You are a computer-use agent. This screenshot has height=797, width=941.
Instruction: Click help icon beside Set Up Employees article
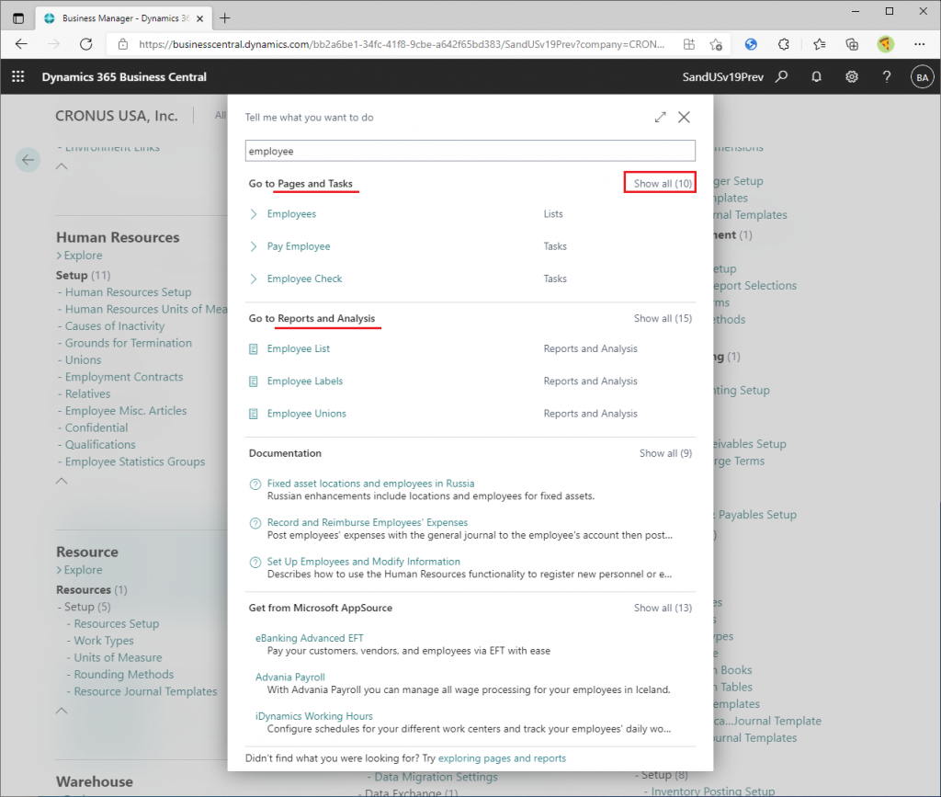[255, 562]
